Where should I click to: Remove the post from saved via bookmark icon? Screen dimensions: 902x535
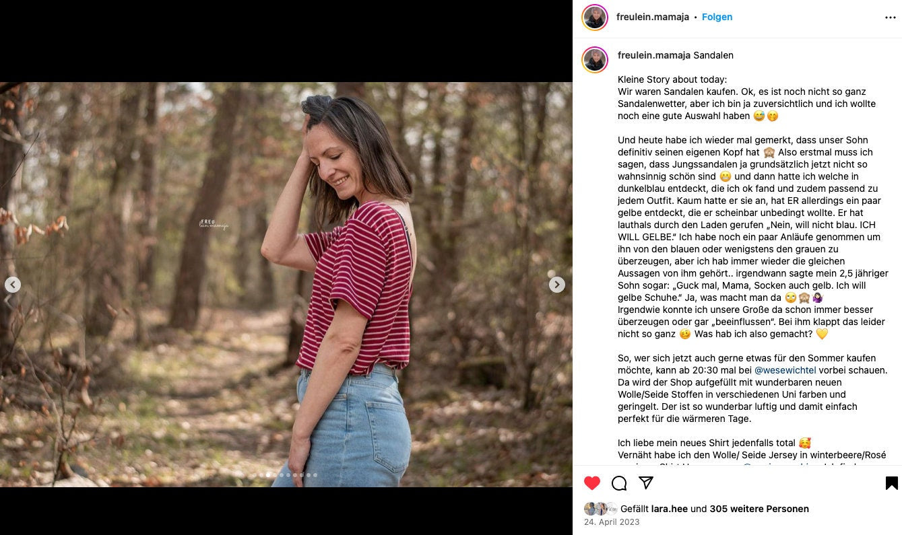coord(891,483)
